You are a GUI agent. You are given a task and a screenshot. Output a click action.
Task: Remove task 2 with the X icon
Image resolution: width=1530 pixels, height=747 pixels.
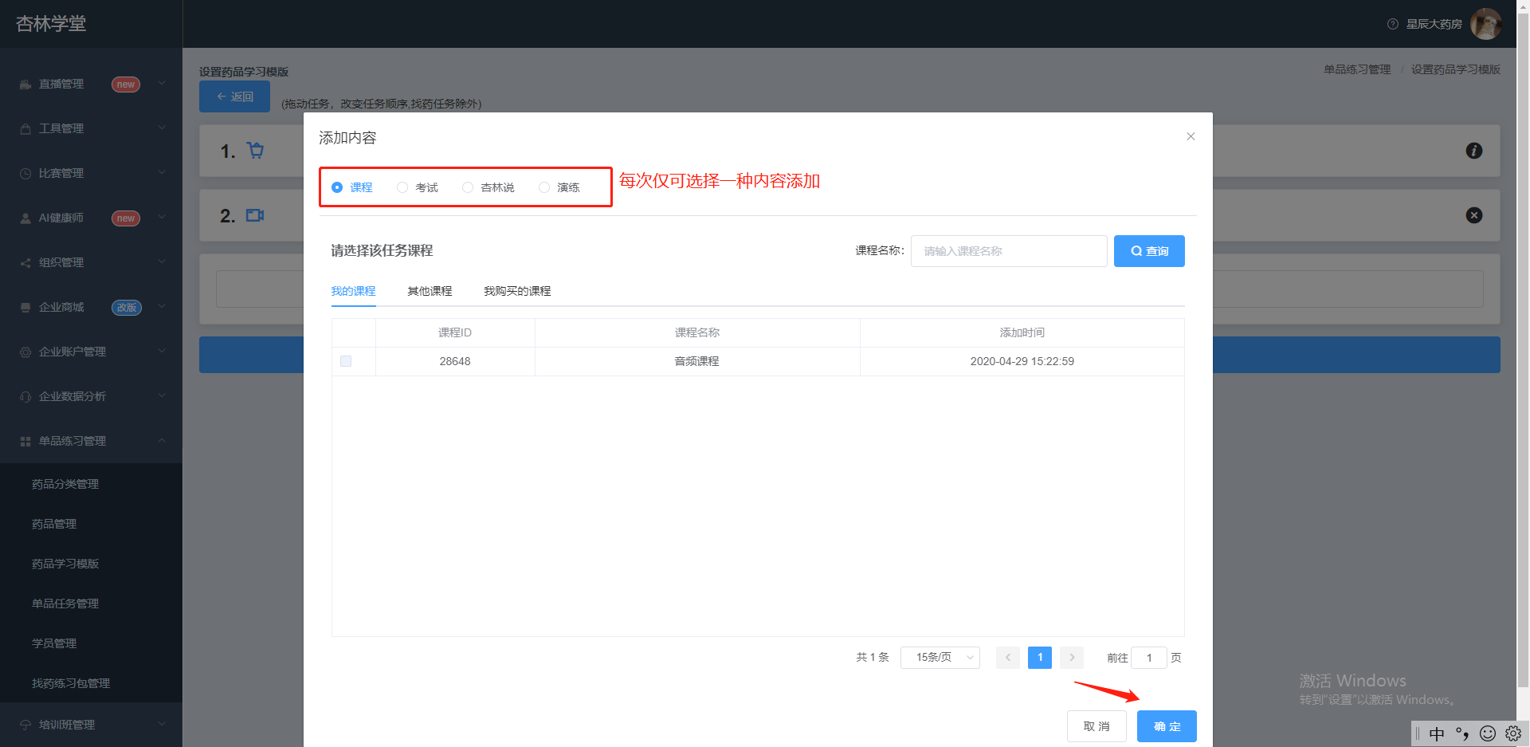(1474, 215)
